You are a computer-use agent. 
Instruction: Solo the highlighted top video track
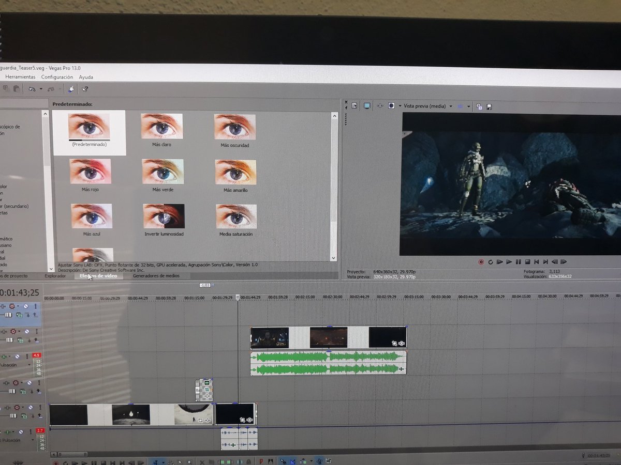35,306
